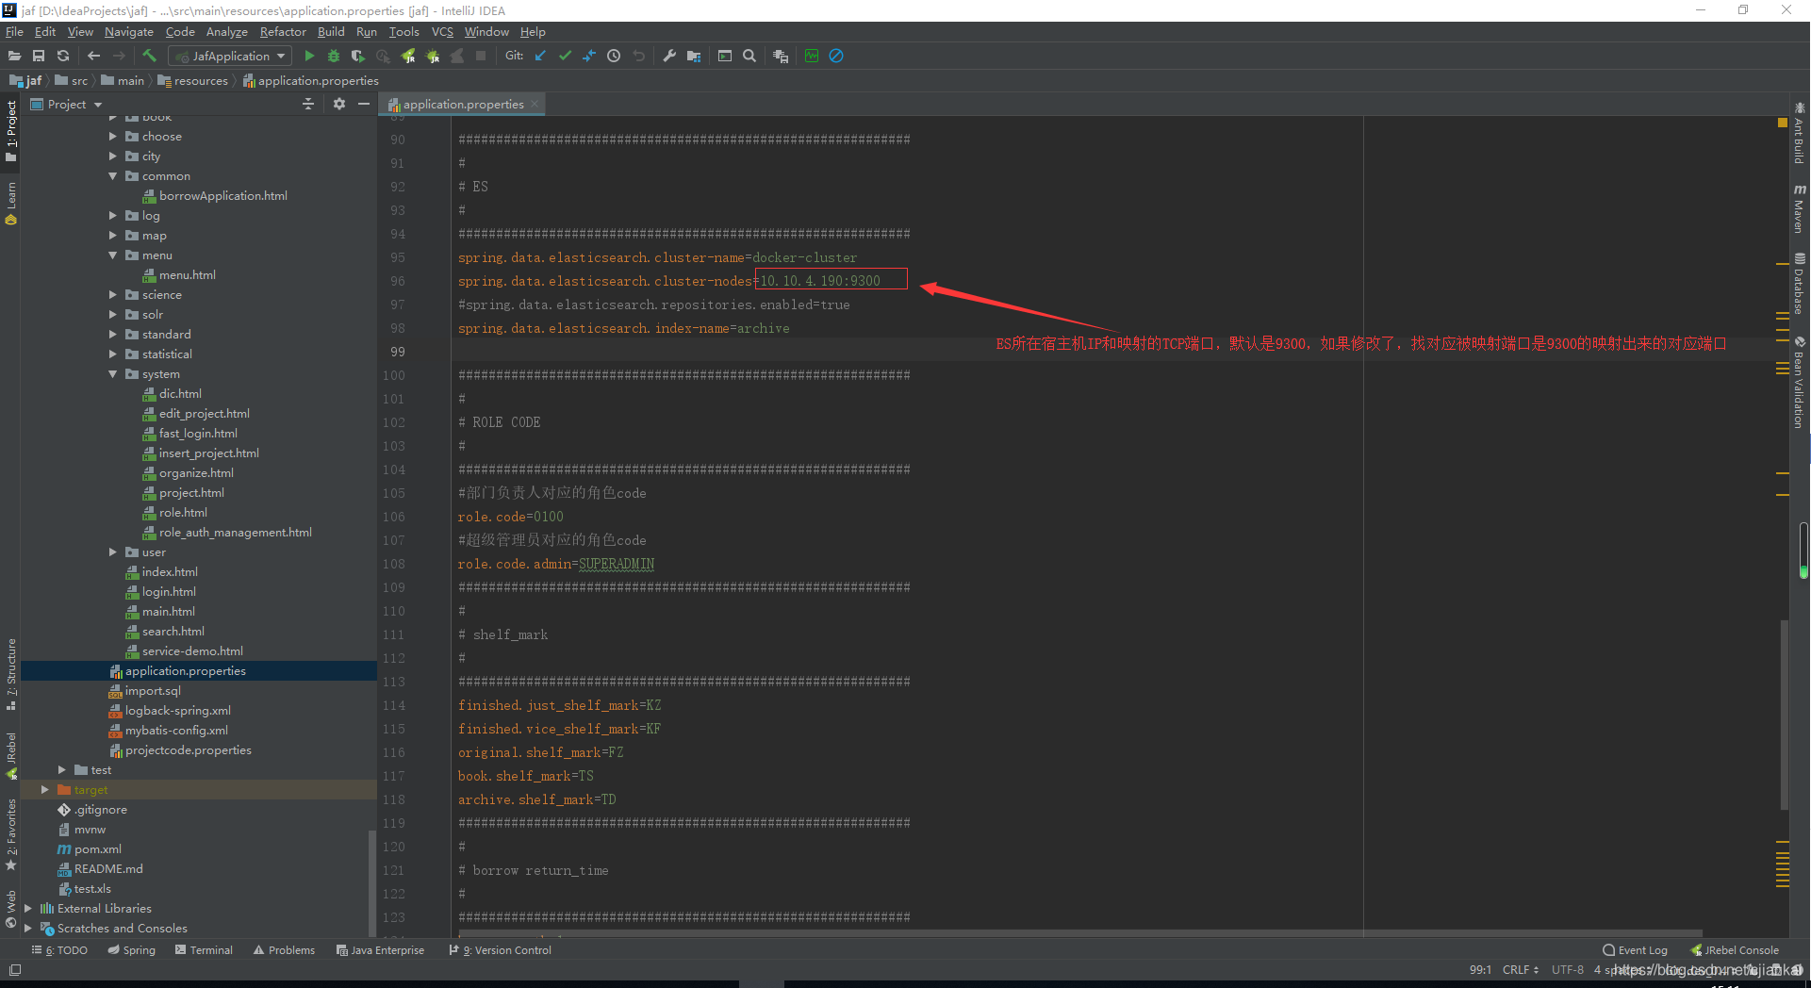Click the Run Anything window icon
1811x988 pixels.
click(725, 56)
